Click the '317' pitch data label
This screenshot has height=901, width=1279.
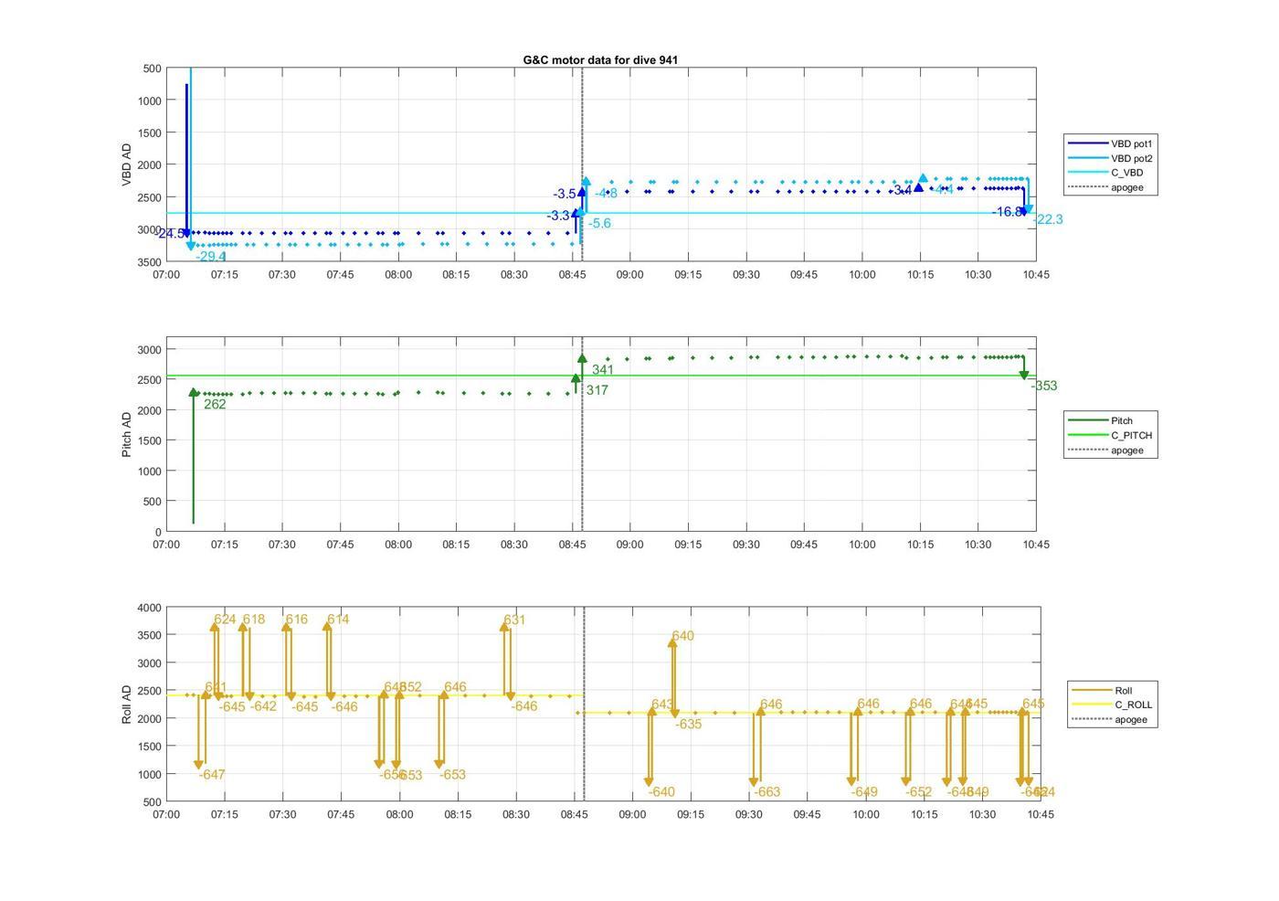pos(597,390)
